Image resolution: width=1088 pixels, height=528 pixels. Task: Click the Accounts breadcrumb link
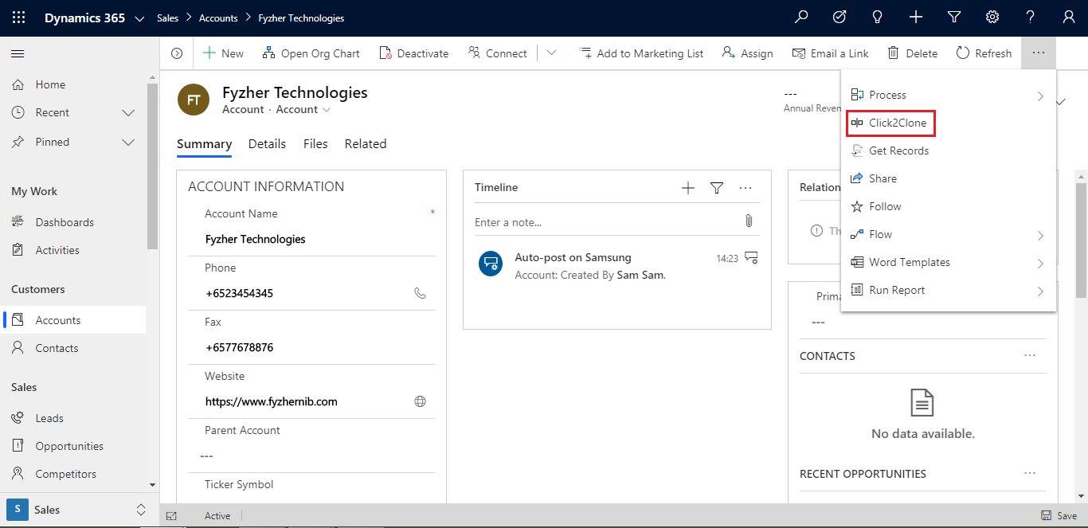point(218,18)
